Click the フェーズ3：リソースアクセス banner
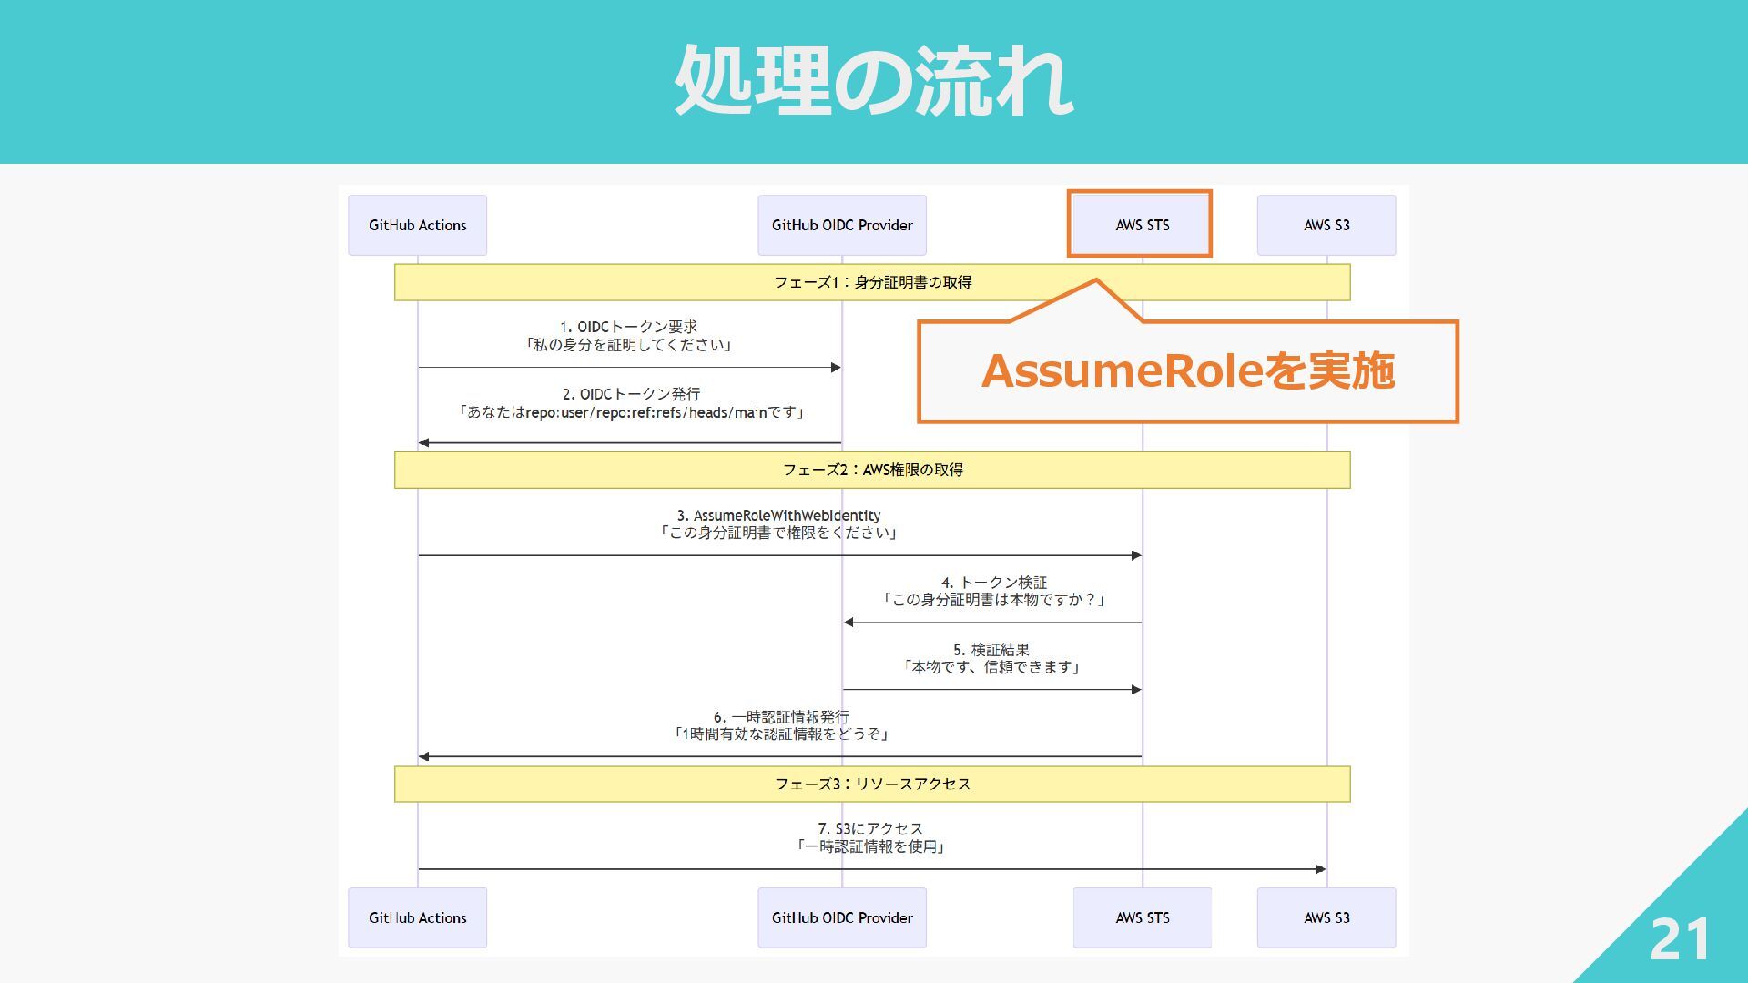Image resolution: width=1748 pixels, height=983 pixels. click(x=872, y=784)
